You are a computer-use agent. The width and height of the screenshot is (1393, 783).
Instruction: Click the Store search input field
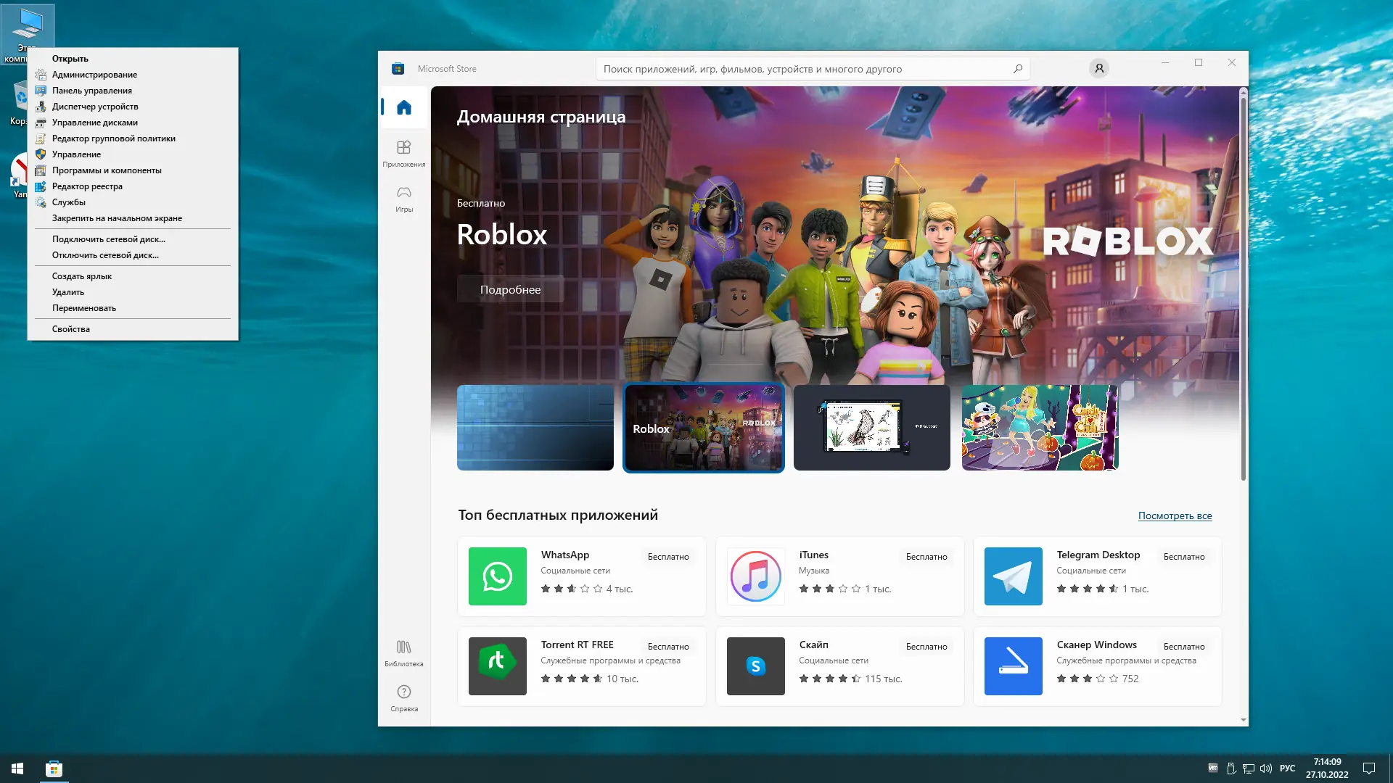[x=798, y=69]
